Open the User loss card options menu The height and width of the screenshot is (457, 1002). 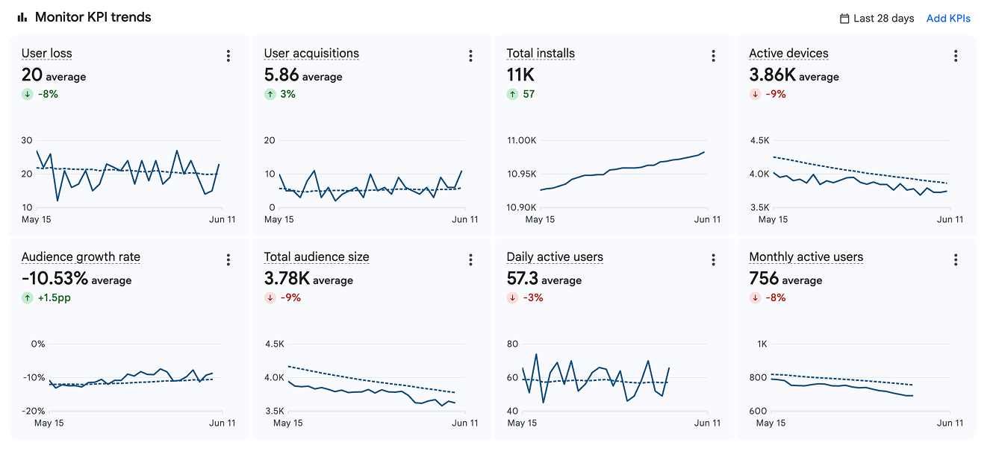pos(228,56)
